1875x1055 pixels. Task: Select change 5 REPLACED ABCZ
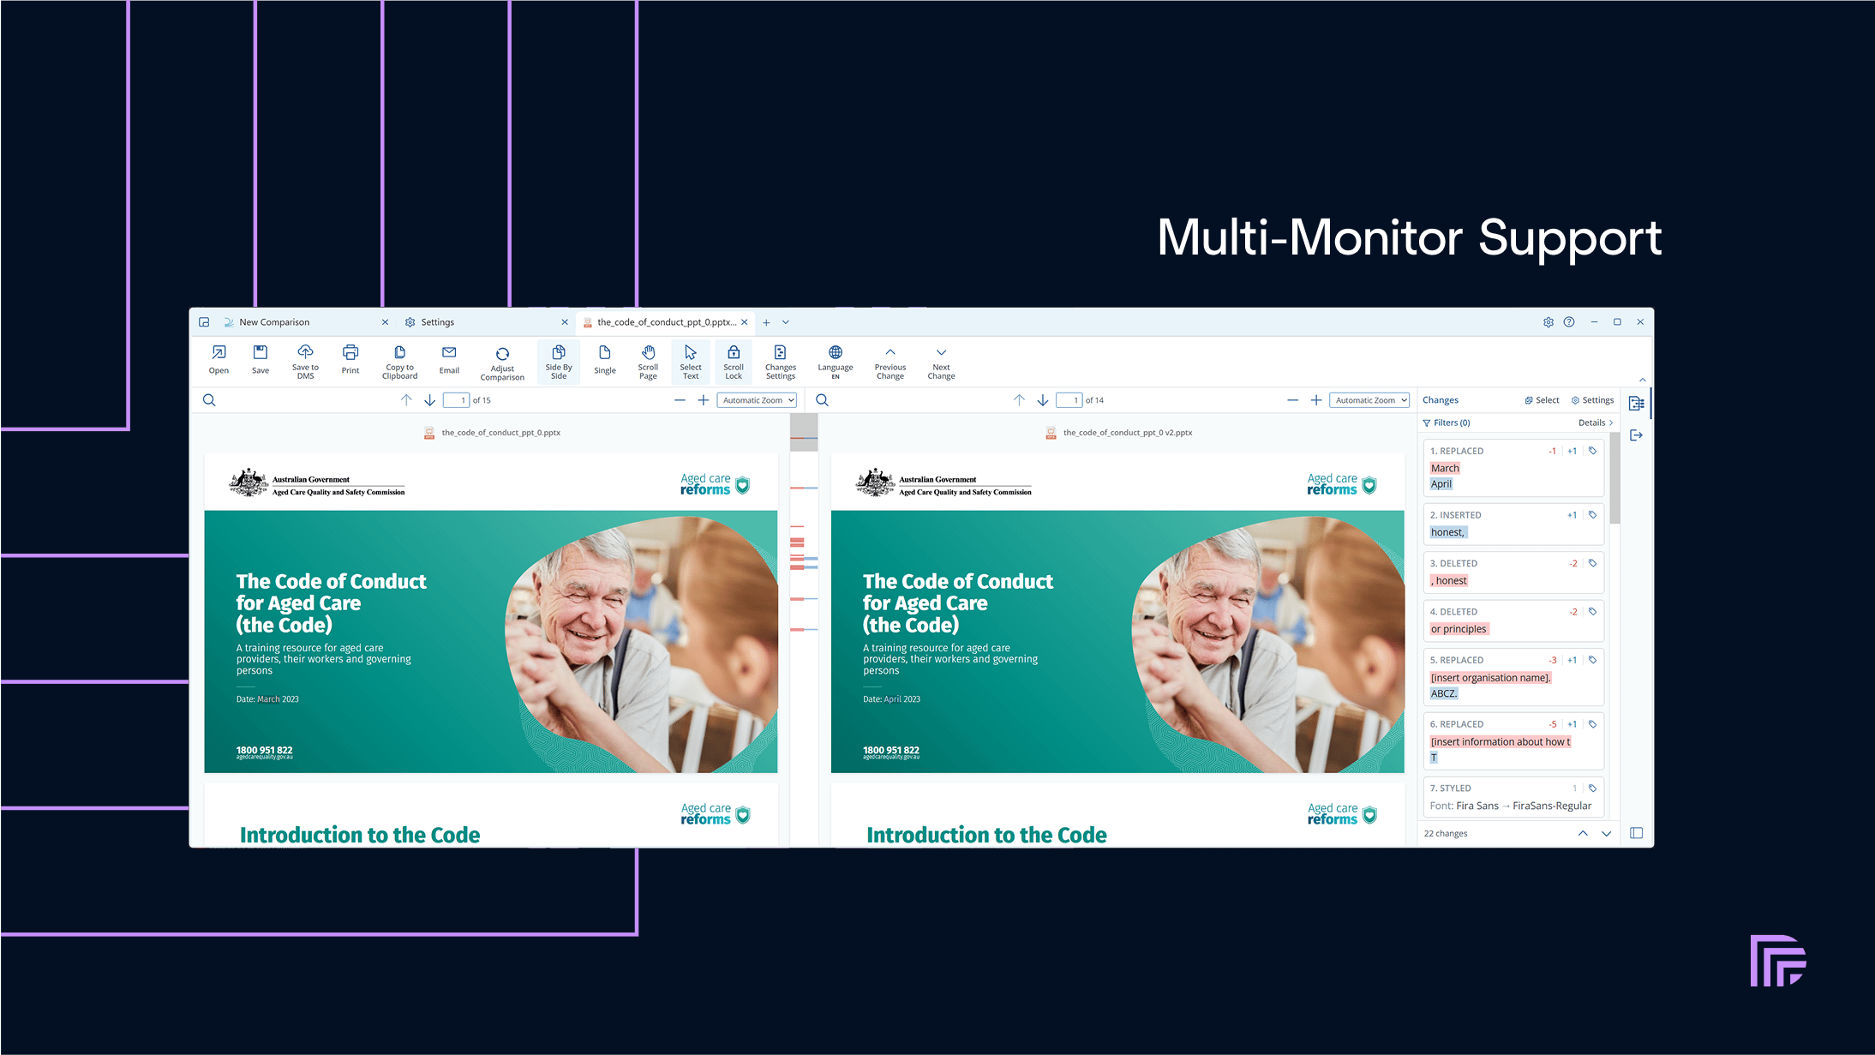[x=1513, y=677]
